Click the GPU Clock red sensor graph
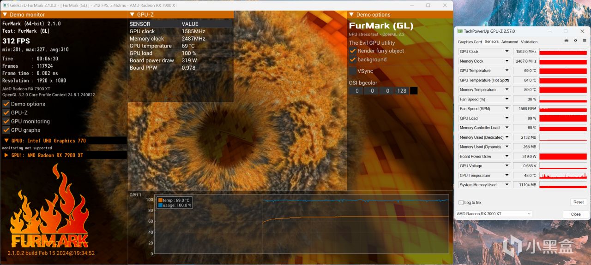 point(563,52)
